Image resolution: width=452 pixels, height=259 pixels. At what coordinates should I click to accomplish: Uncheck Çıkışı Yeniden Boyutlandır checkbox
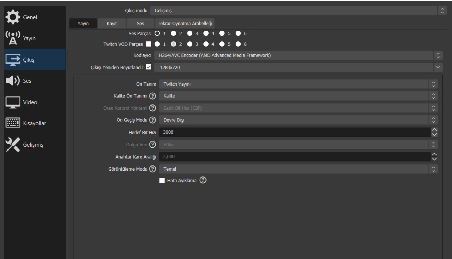pyautogui.click(x=149, y=67)
